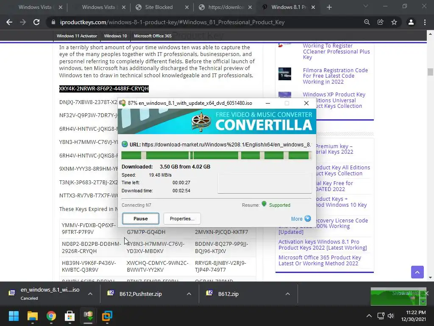Open File Explorer from taskbar
This screenshot has width=434, height=326.
pyautogui.click(x=32, y=316)
